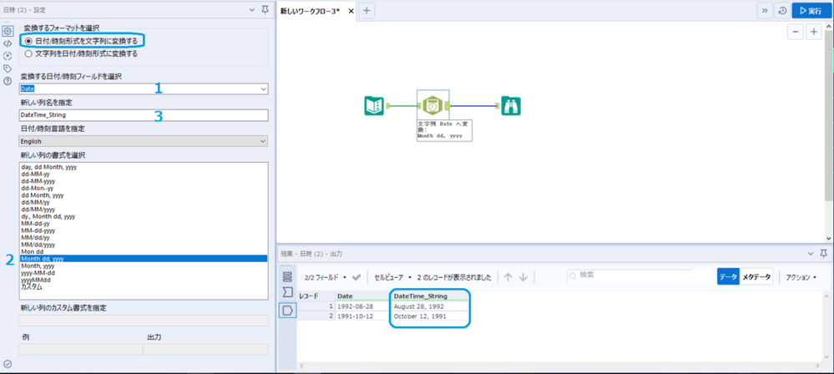Open the configuration gear tab in settings sidebar
Screen dimensions: 834x374
pos(8,32)
